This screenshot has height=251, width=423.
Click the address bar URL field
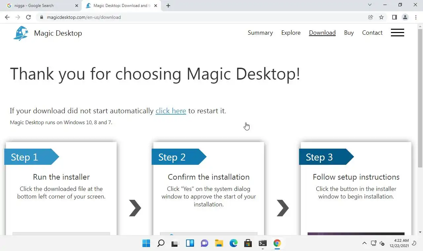point(202,17)
